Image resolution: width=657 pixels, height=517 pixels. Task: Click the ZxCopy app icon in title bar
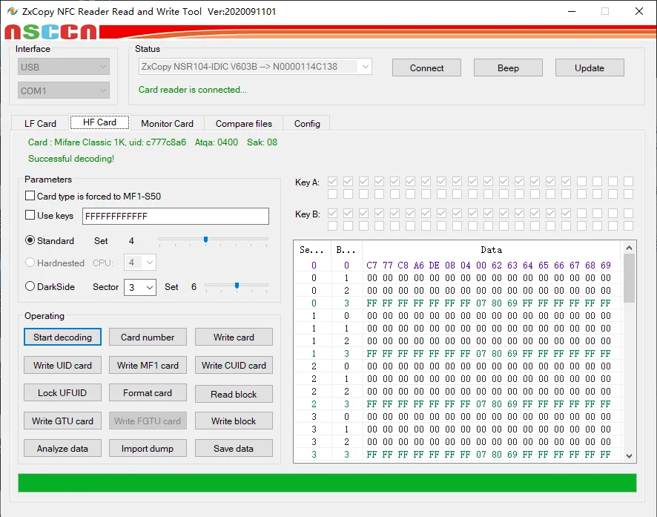pyautogui.click(x=12, y=11)
